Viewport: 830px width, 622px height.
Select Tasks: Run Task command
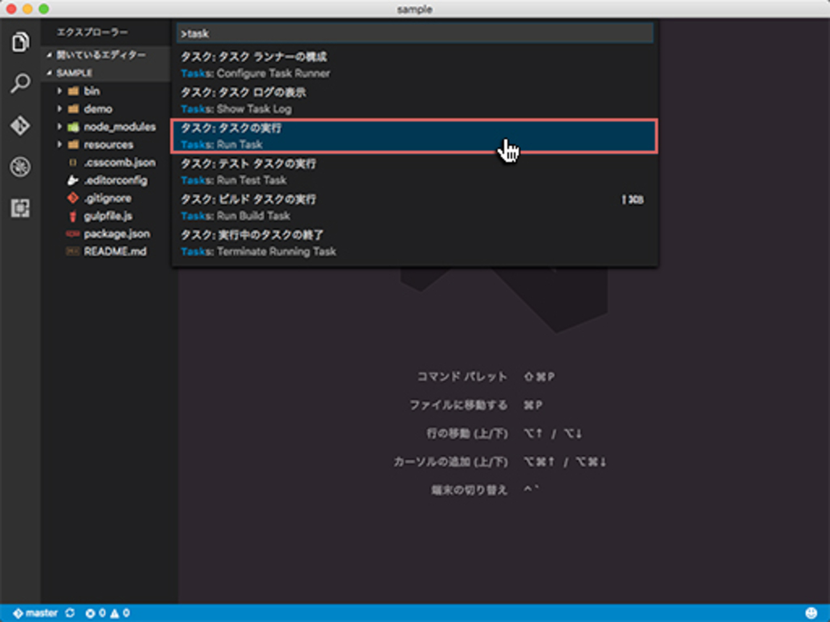(413, 136)
